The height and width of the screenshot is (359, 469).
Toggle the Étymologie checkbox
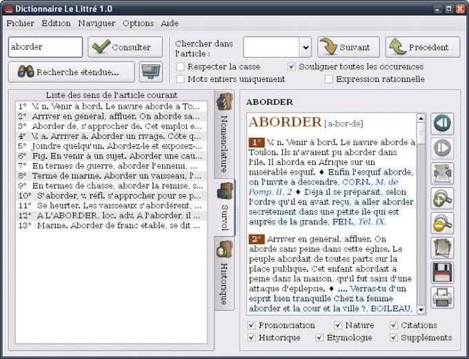click(x=319, y=338)
